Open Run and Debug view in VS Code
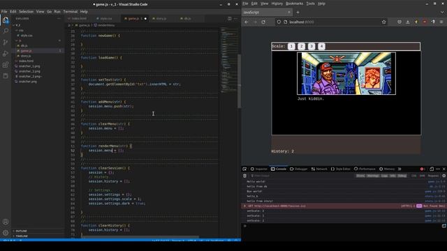Screen dimensions: 447x251 tap(6, 54)
